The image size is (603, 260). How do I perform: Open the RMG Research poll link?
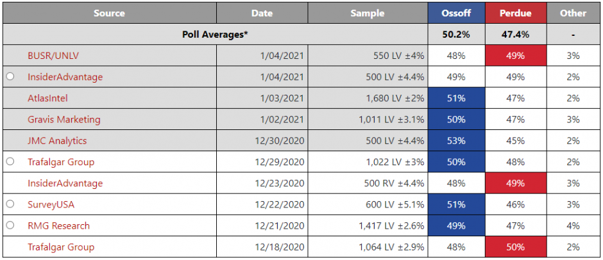coord(58,225)
